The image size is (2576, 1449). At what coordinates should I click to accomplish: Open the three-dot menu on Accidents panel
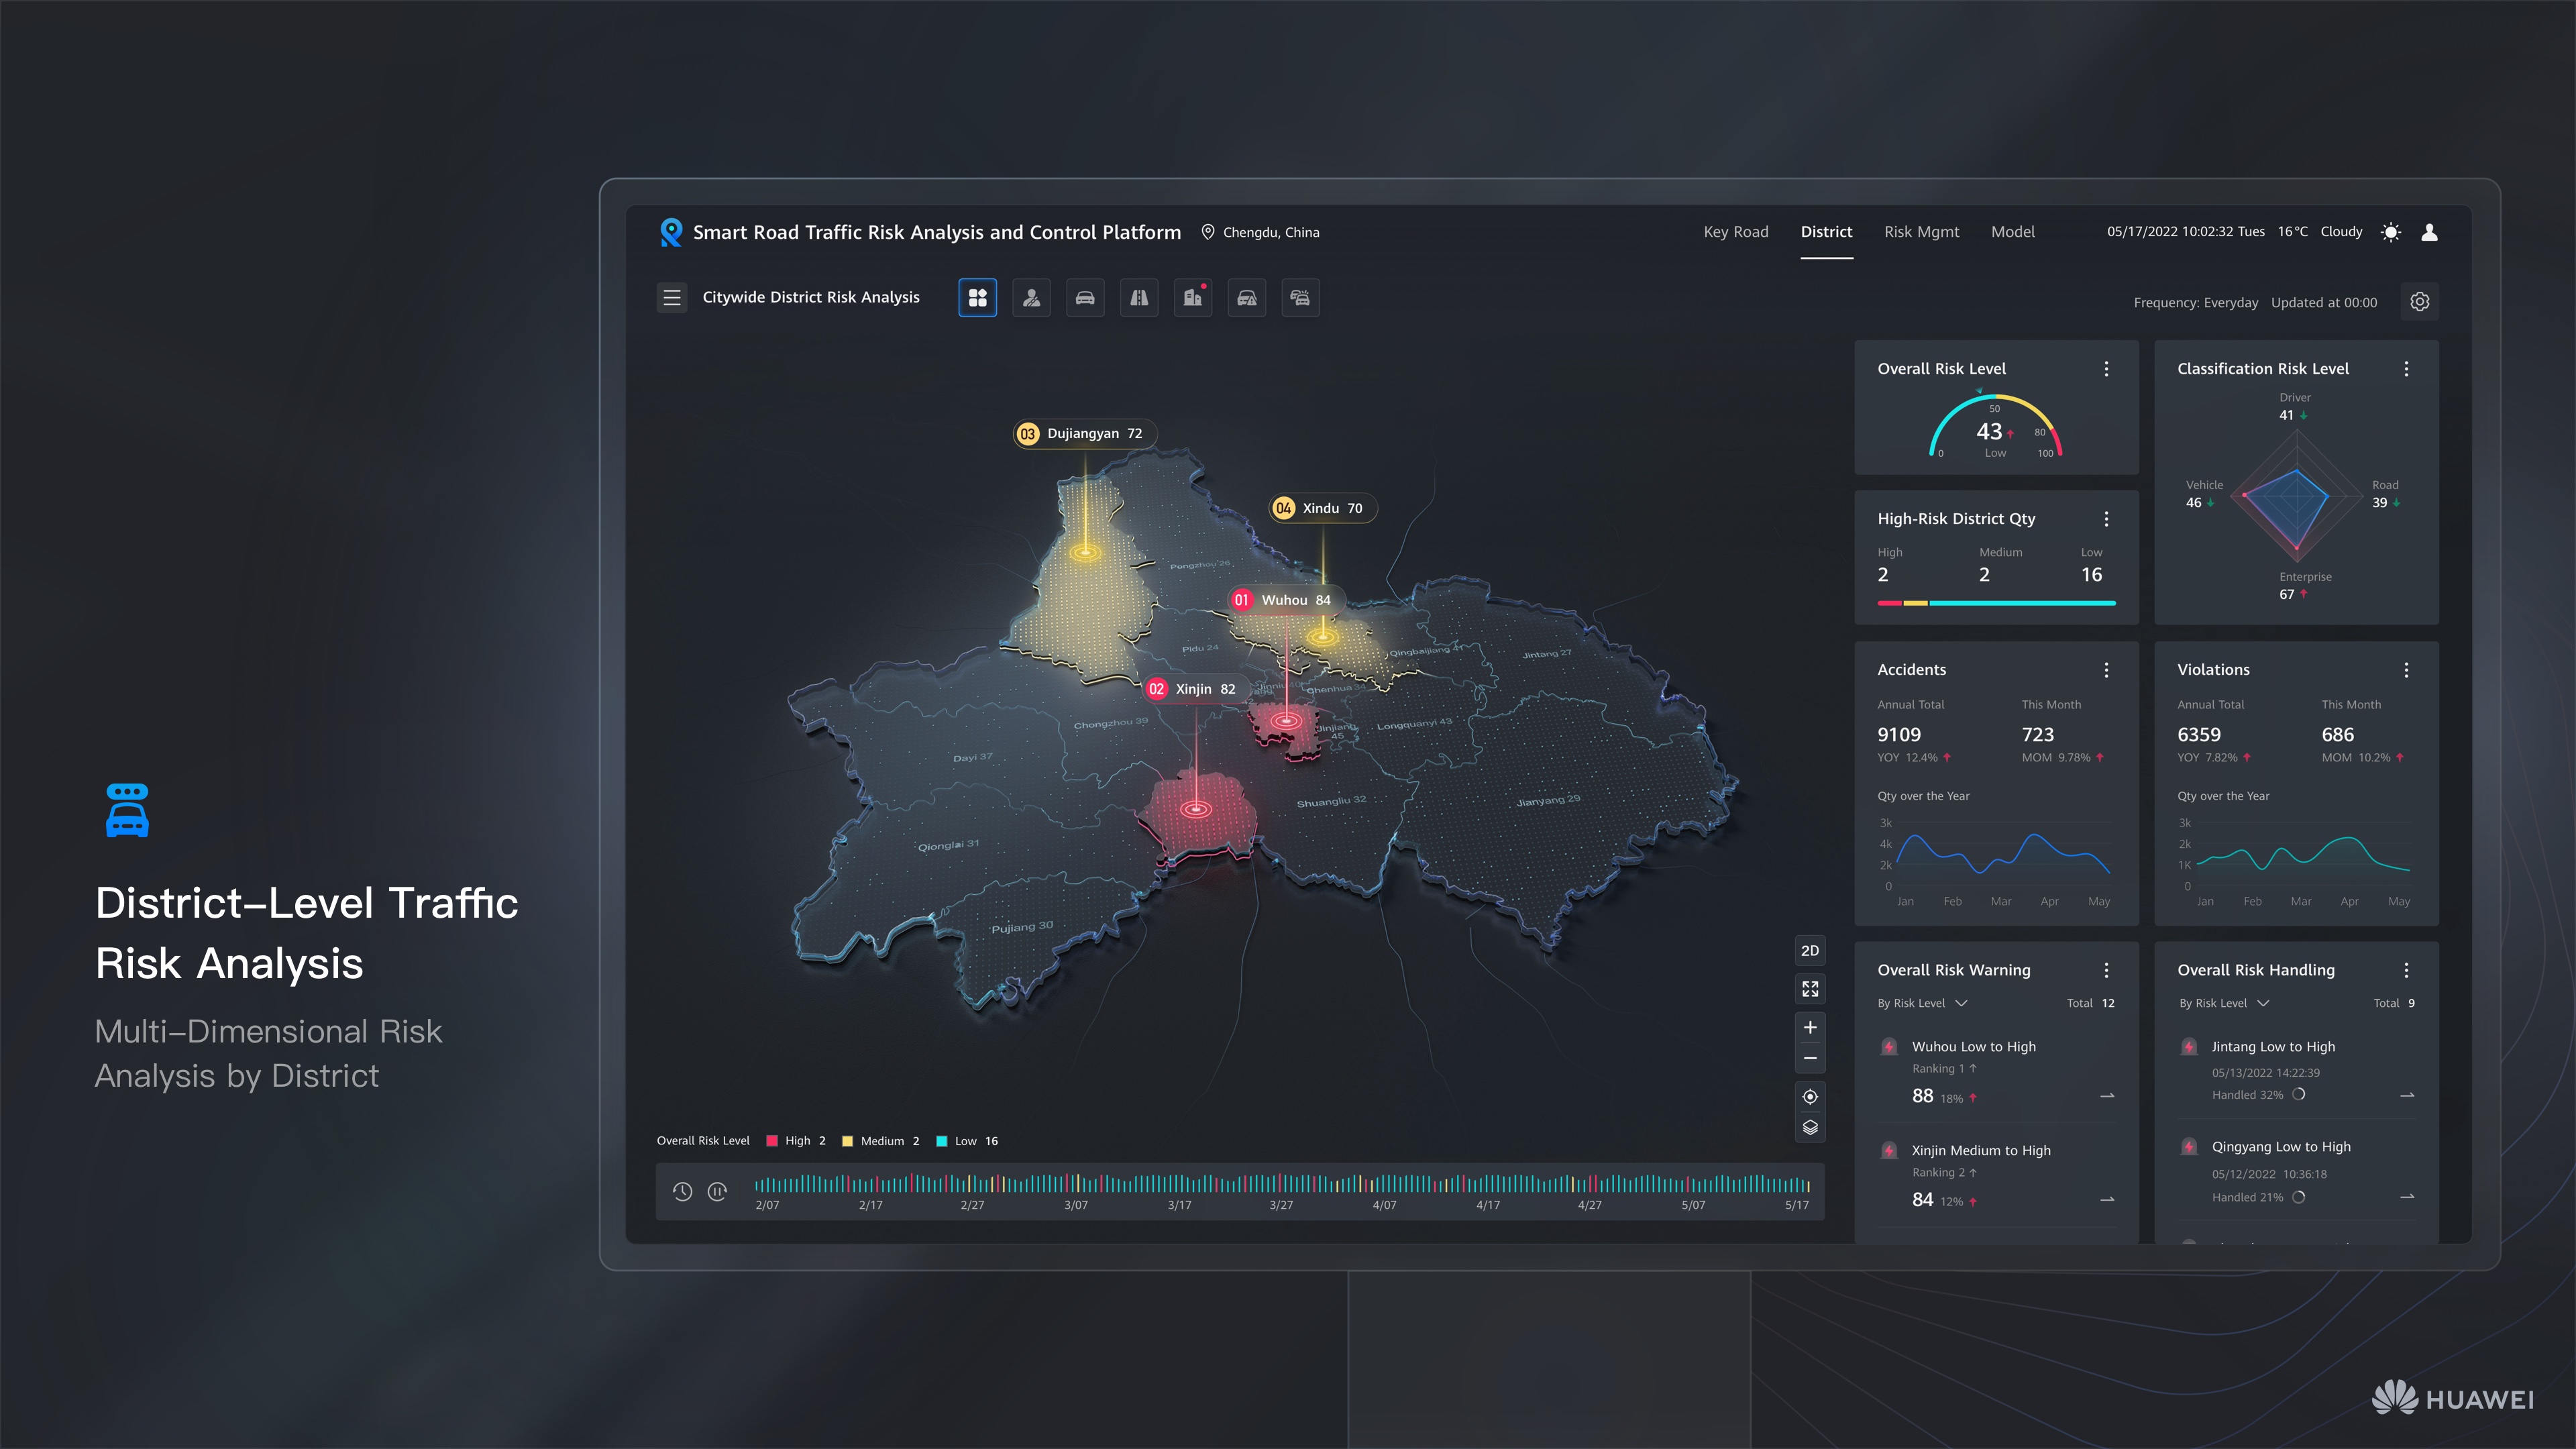[2106, 670]
